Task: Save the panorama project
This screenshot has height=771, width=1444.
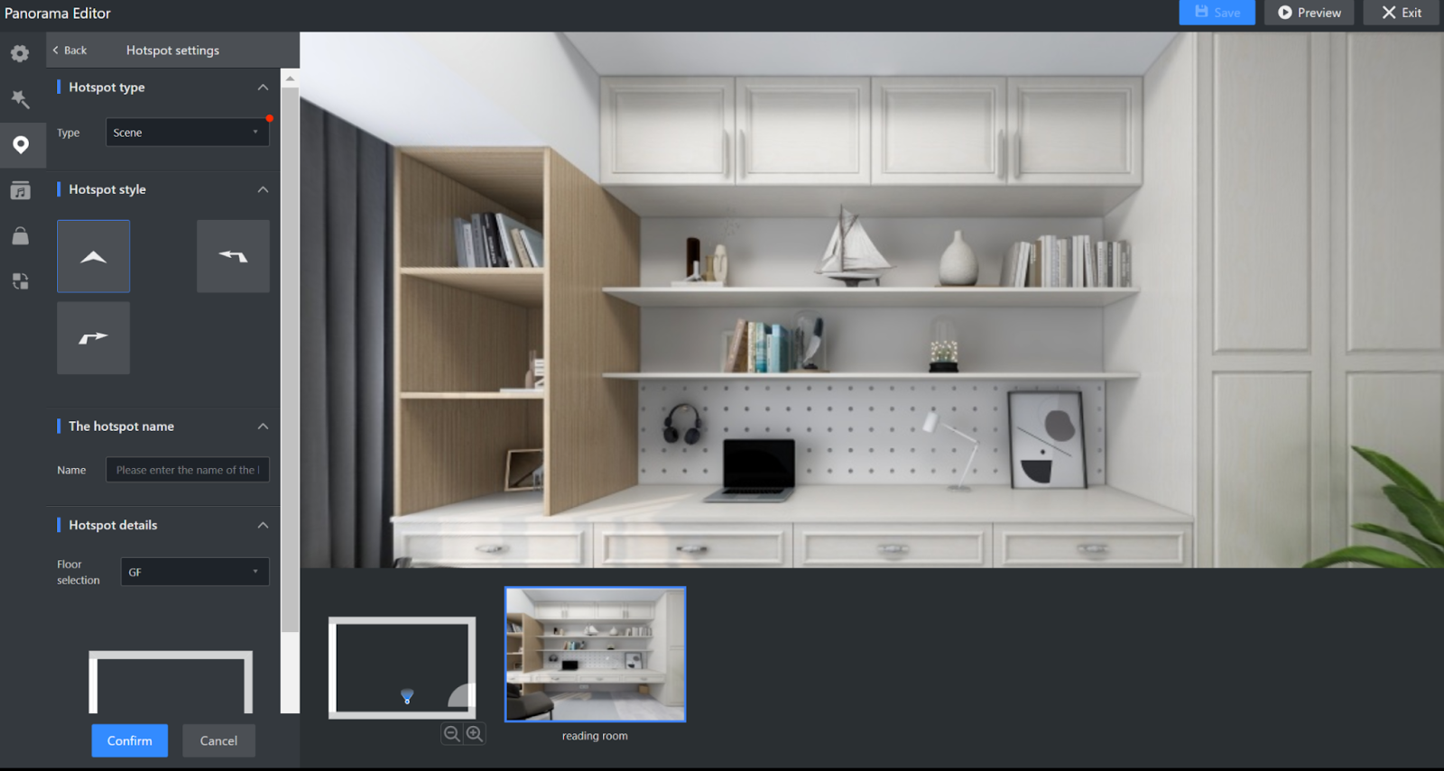Action: (1217, 13)
